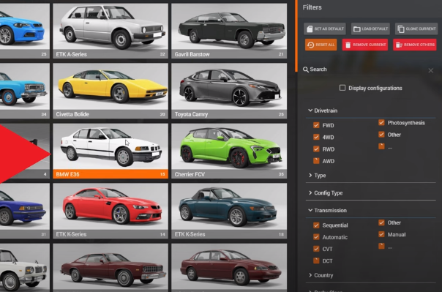Uncheck the Automatic transmission checkbox

click(x=316, y=237)
